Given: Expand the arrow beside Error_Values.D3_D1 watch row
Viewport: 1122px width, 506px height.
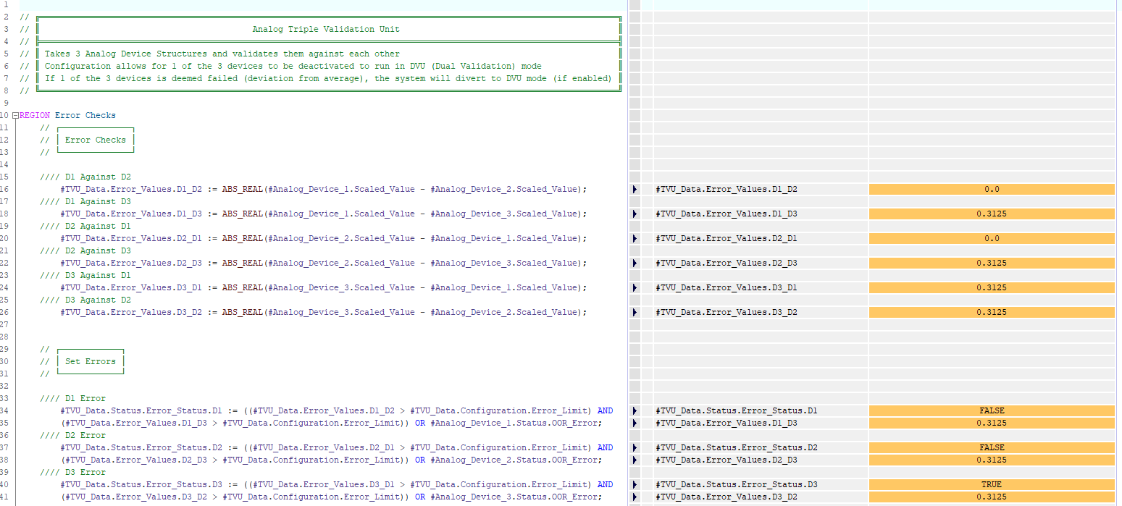Looking at the screenshot, I should click(635, 288).
